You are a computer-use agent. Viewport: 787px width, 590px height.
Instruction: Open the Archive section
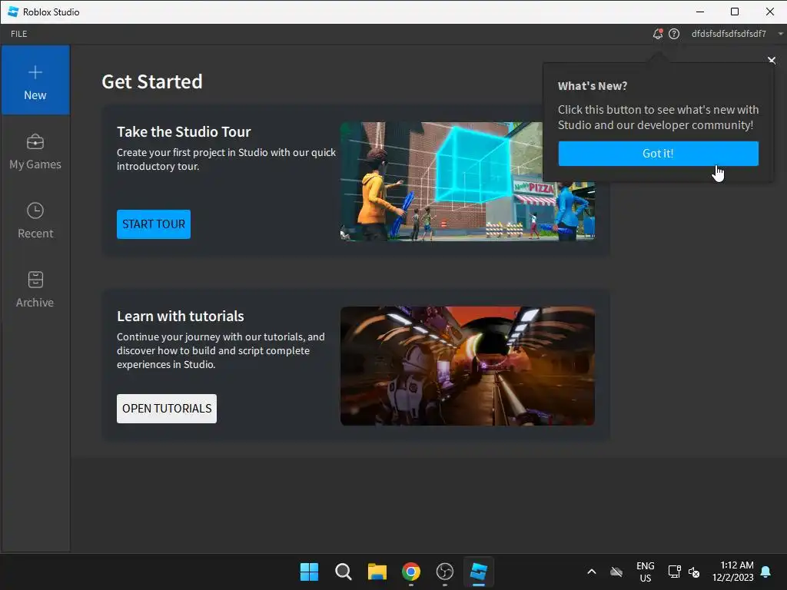point(35,290)
